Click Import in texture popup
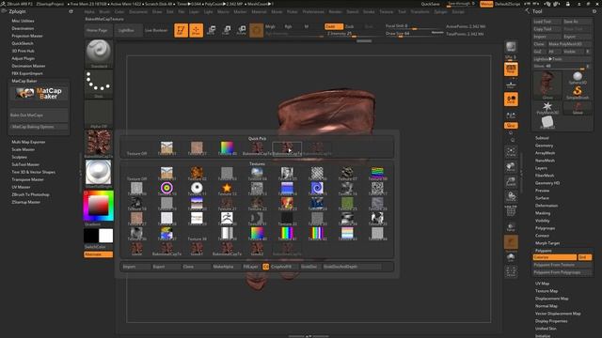 pyautogui.click(x=135, y=267)
